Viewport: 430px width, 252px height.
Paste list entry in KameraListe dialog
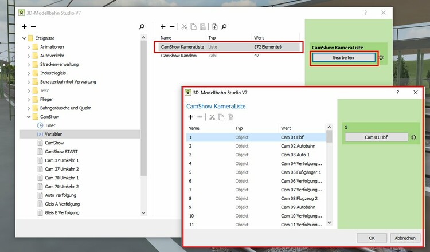tap(230, 117)
